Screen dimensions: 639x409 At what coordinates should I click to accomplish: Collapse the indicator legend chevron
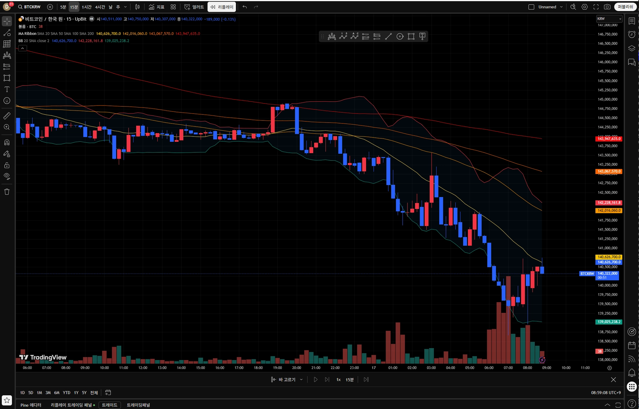(22, 48)
